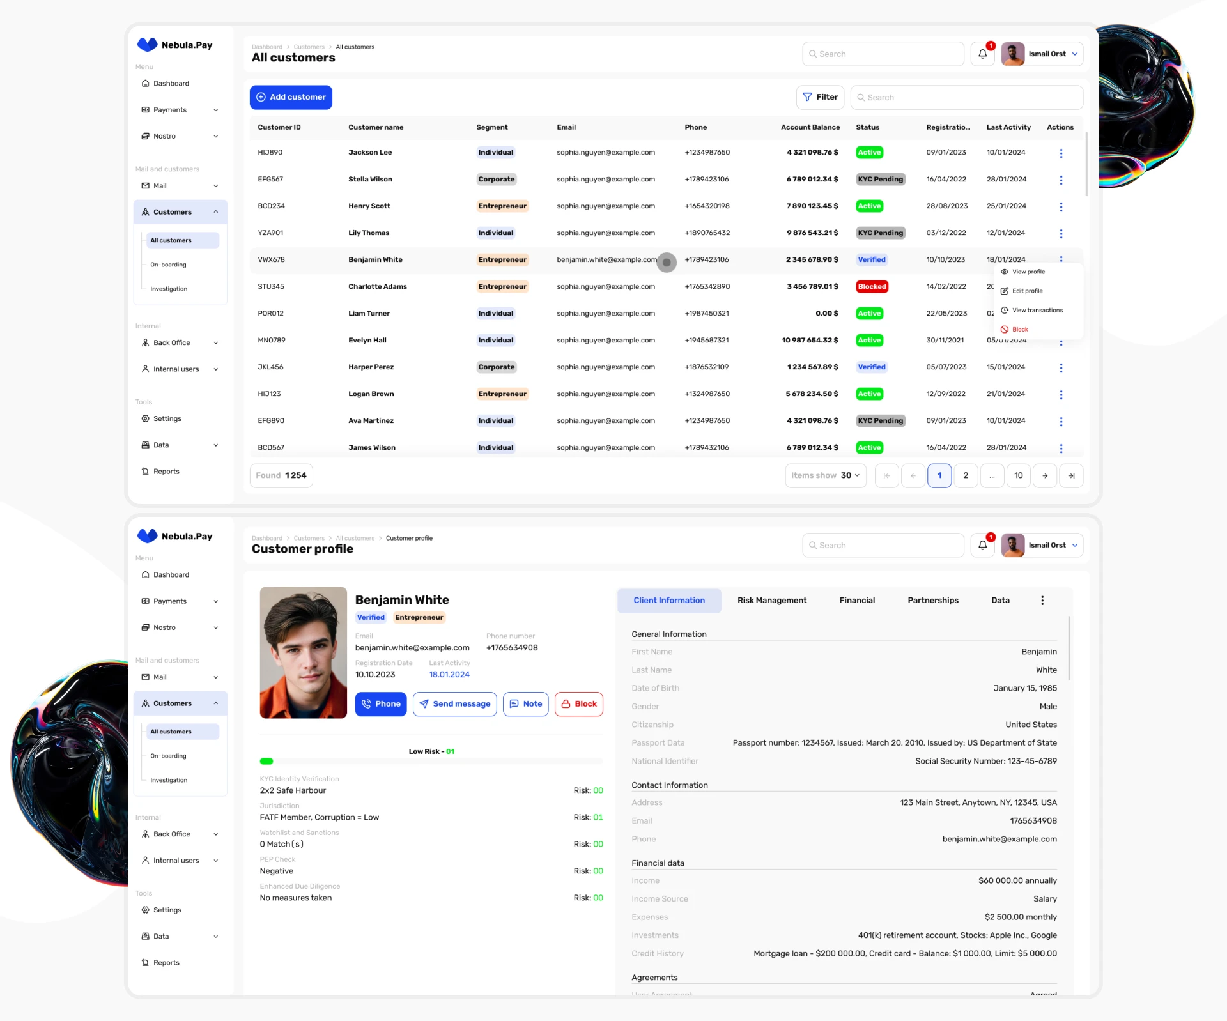This screenshot has height=1021, width=1227.
Task: Click the Filter funnel button
Action: pos(820,97)
